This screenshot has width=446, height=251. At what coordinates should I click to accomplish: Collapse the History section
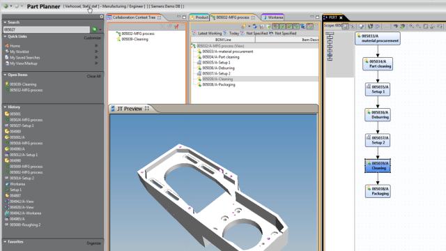tap(5, 107)
